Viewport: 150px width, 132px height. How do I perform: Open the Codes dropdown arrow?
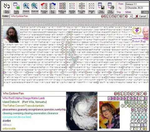(131, 16)
